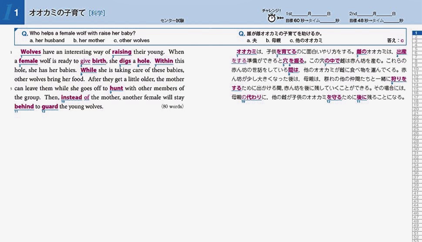The width and height of the screenshot is (422, 242).
Task: Click the highlighted word 'digs'
Action: point(125,61)
